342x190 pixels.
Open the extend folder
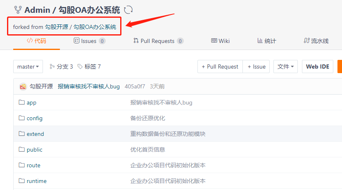(36, 134)
